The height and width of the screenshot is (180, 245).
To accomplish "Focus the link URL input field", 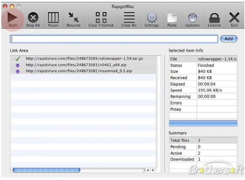I will click(x=114, y=39).
